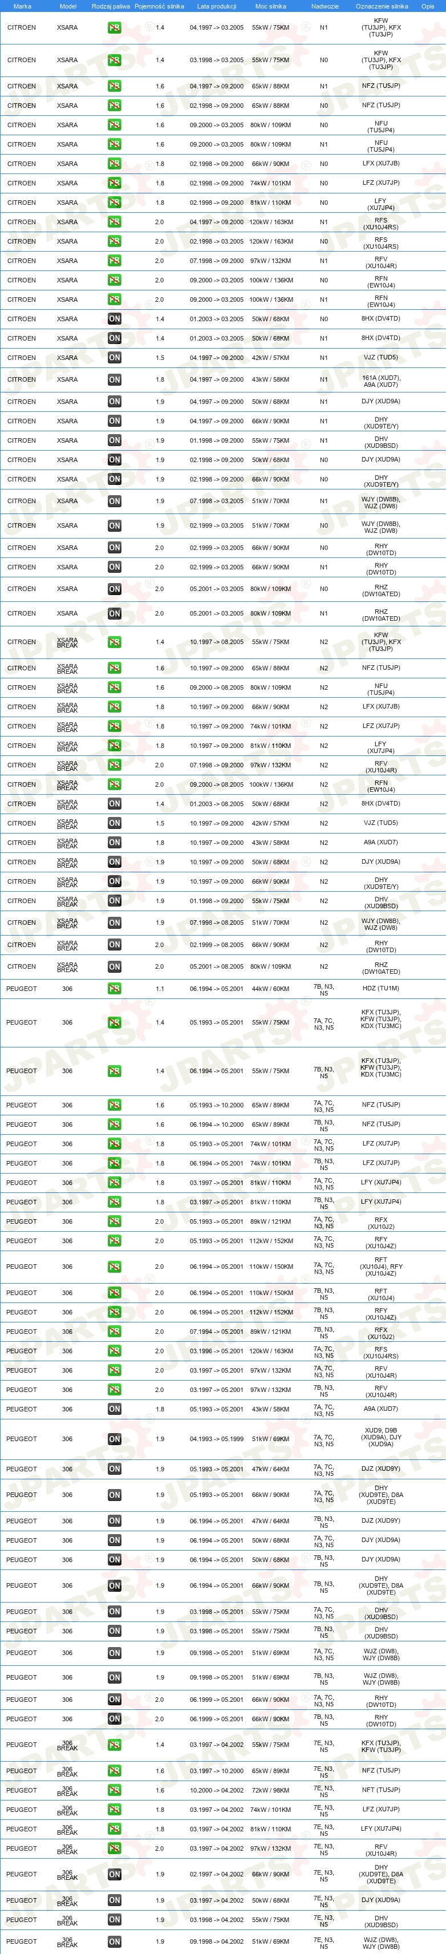Click ON icon in Xsara Break RHY 02.1999 row
The image size is (446, 1954).
(115, 945)
